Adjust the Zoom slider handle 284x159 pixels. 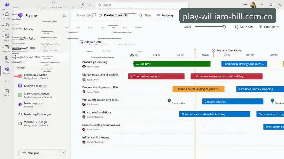(x=224, y=27)
